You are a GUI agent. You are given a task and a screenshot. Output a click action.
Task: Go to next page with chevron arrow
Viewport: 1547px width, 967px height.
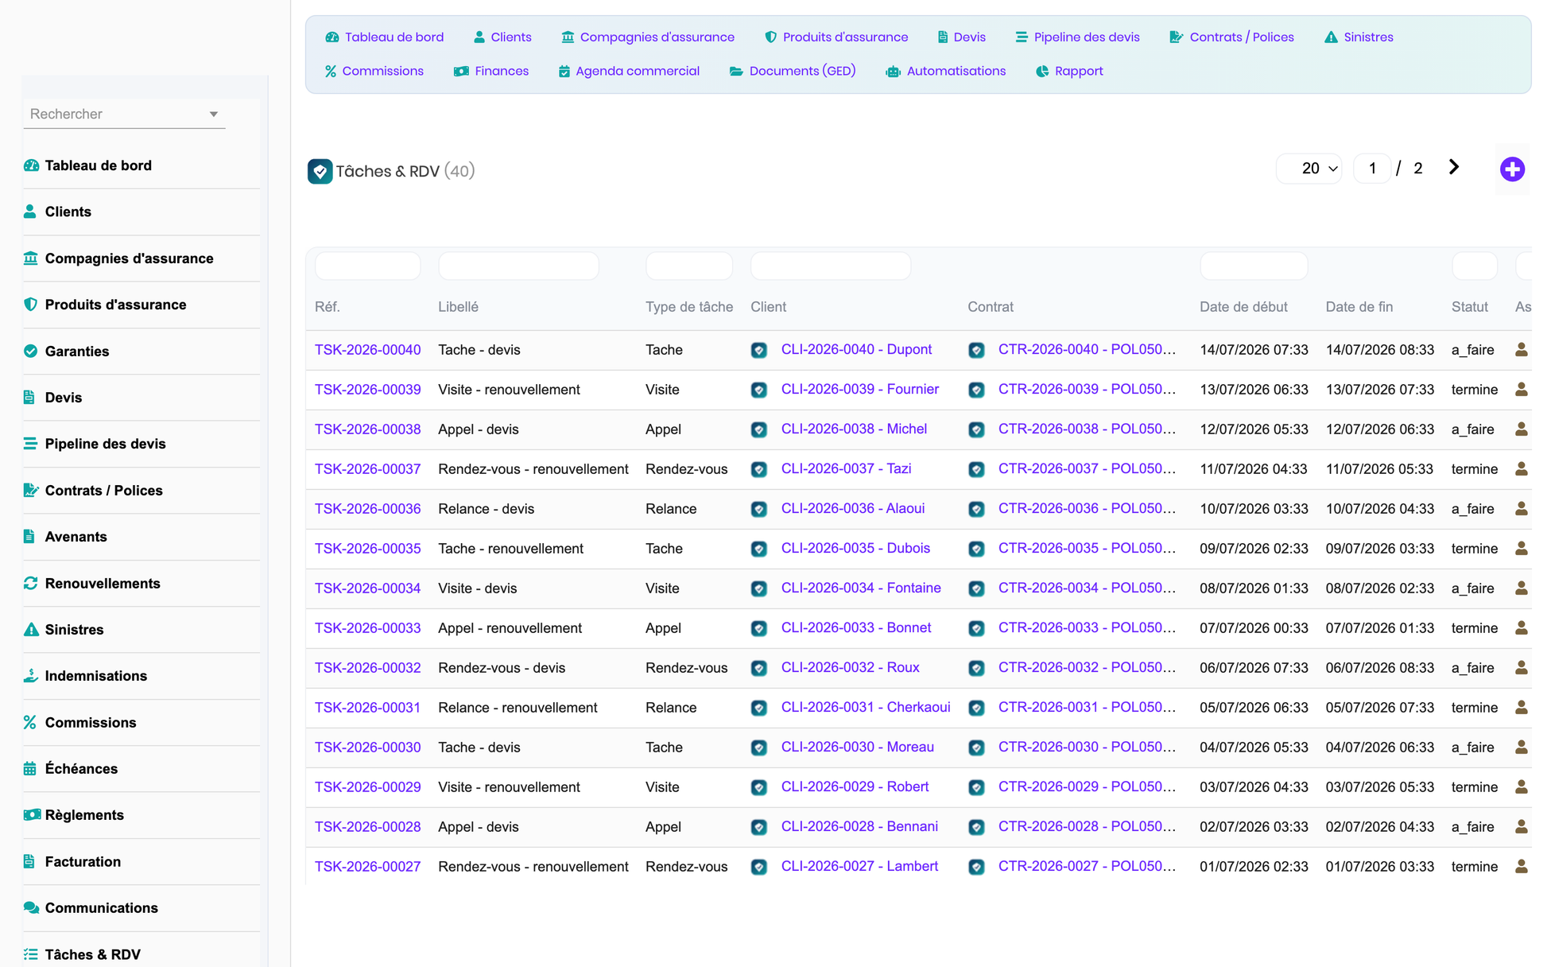(1453, 167)
